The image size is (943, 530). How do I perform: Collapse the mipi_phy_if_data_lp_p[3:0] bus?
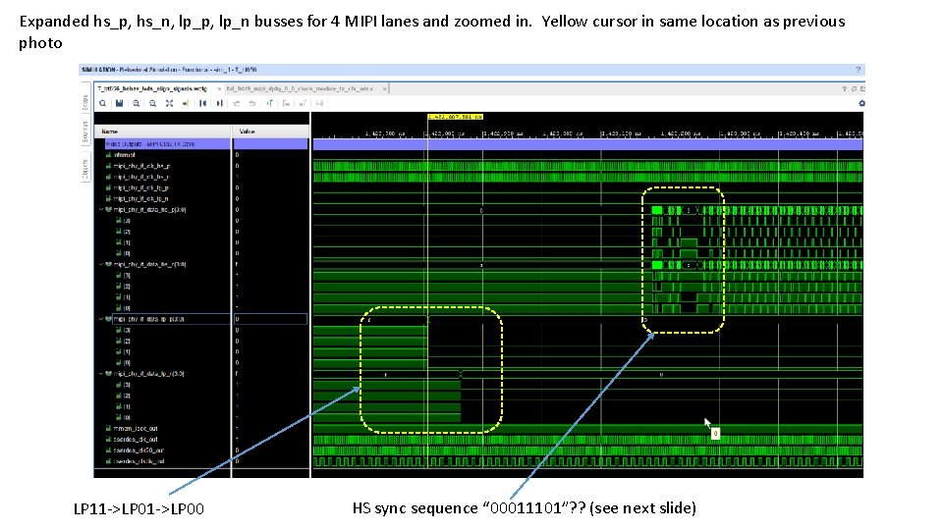[x=101, y=319]
